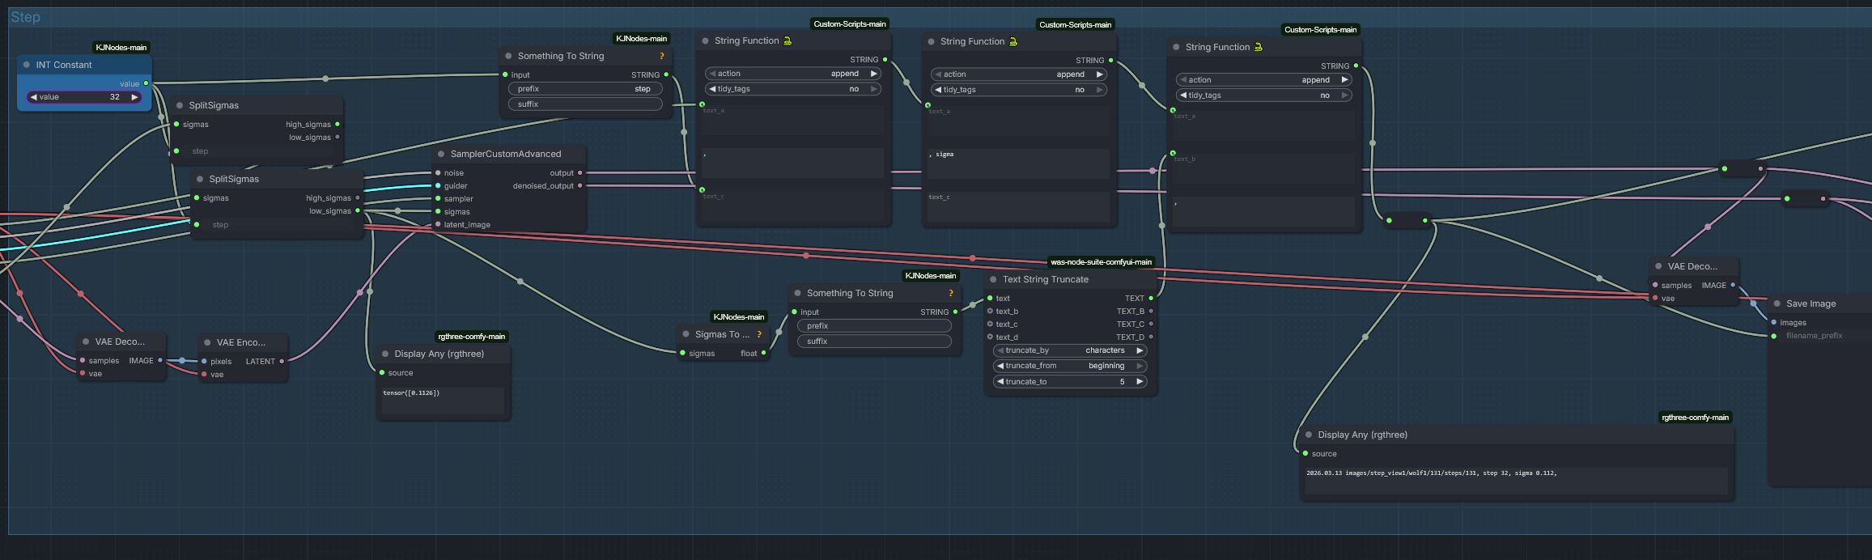Screen dimensions: 1872x560
Task: Click help icon on Something To String with step prefix
Action: pyautogui.click(x=662, y=56)
